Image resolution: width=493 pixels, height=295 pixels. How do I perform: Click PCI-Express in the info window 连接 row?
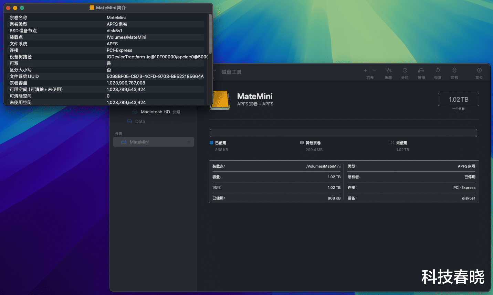point(119,50)
